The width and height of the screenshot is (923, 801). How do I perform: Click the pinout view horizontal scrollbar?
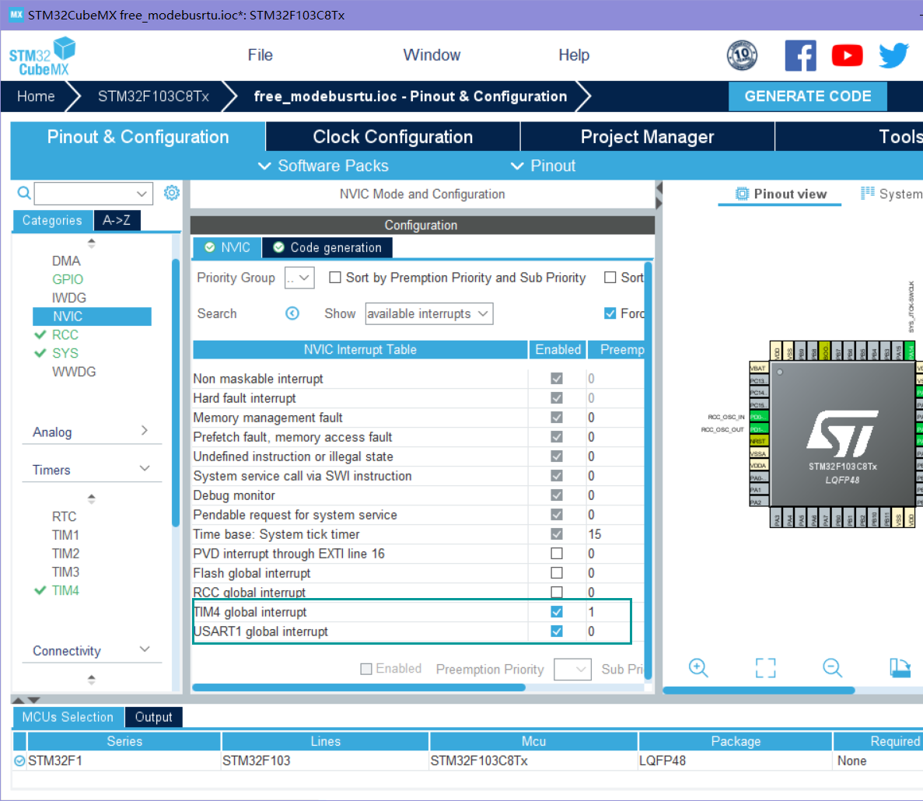click(x=759, y=691)
